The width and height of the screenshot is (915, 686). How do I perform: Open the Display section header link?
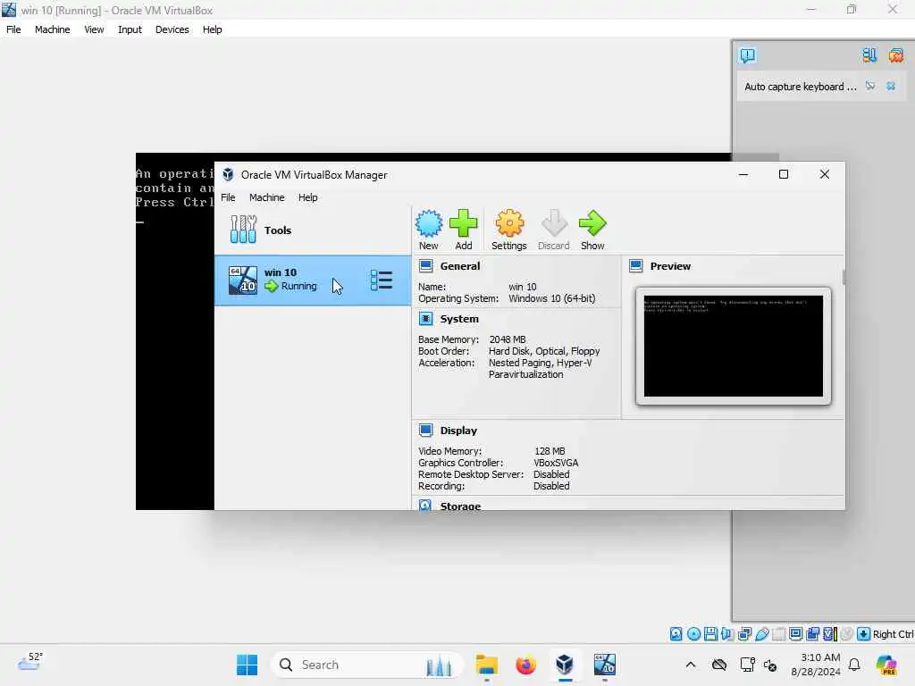coord(458,431)
